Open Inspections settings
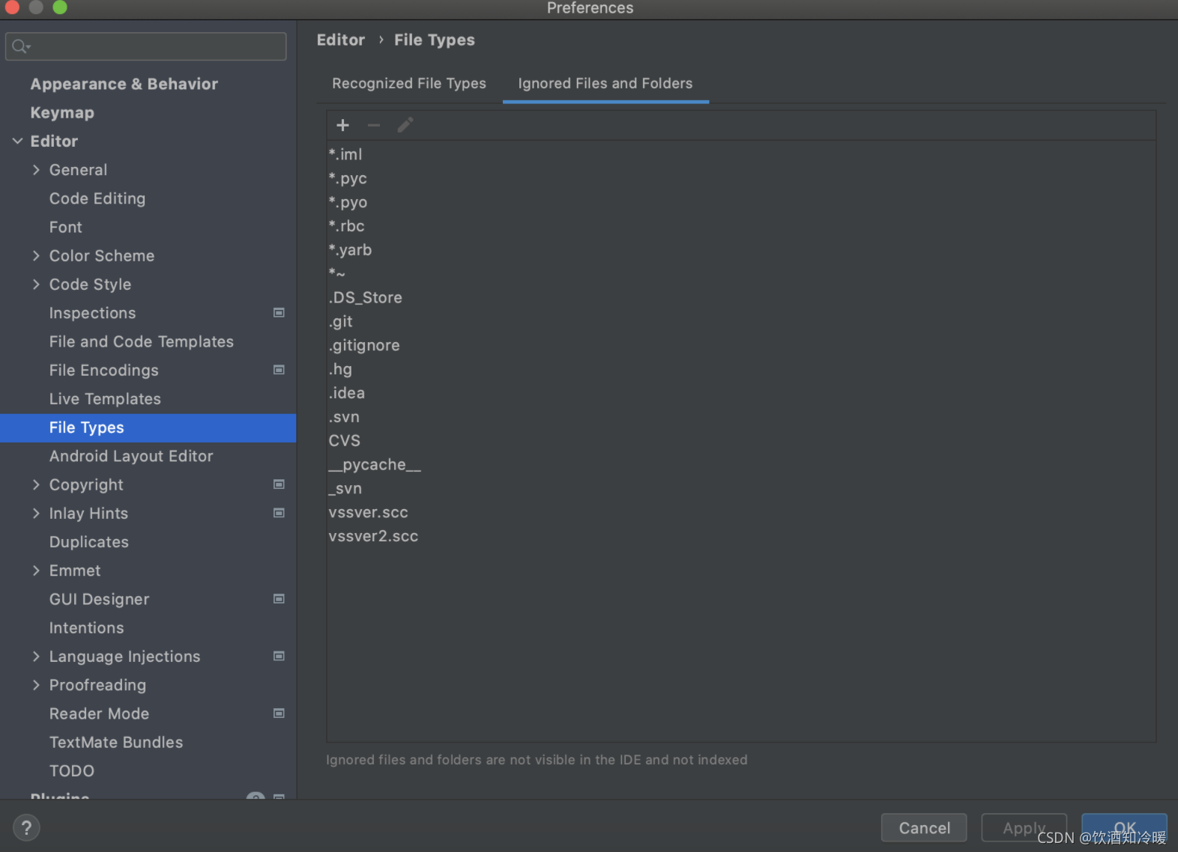 click(93, 313)
